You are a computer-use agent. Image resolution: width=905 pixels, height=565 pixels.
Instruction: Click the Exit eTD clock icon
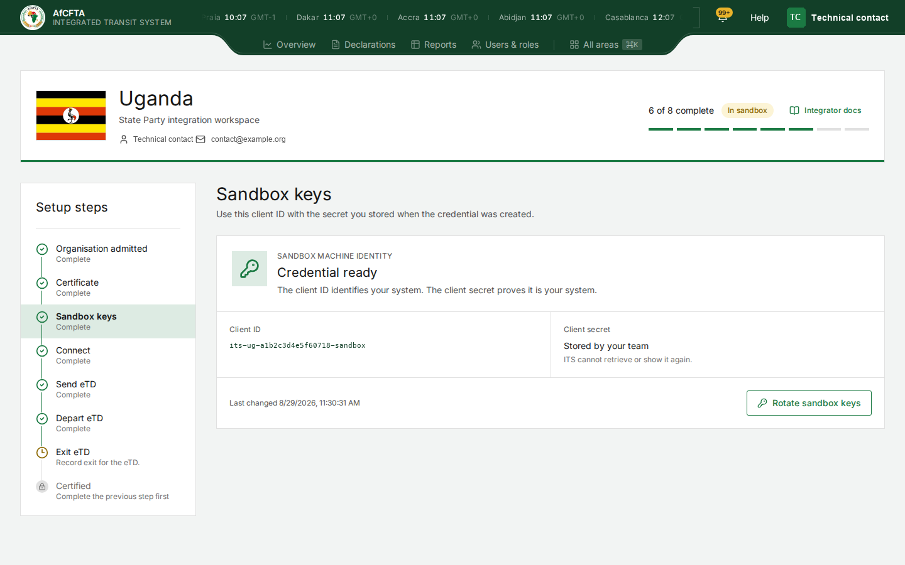coord(42,453)
